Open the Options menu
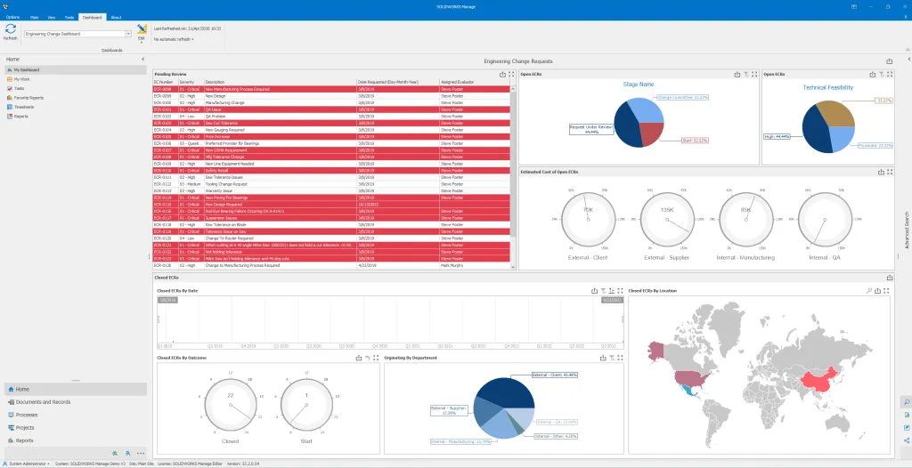This screenshot has height=468, width=912. click(12, 18)
